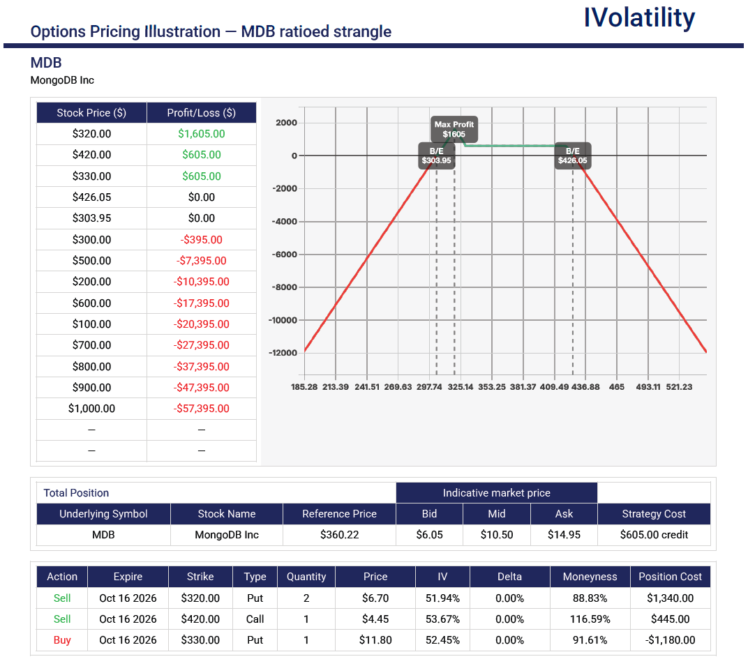This screenshot has width=748, height=659.
Task: Click the $14.95 ask value
Action: (x=564, y=535)
